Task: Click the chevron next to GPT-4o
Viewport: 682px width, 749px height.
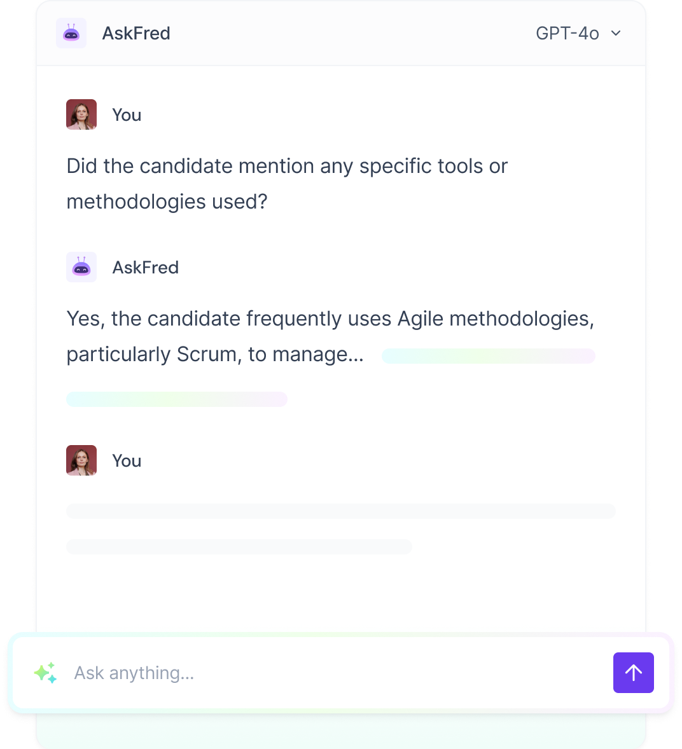Action: pyautogui.click(x=615, y=33)
